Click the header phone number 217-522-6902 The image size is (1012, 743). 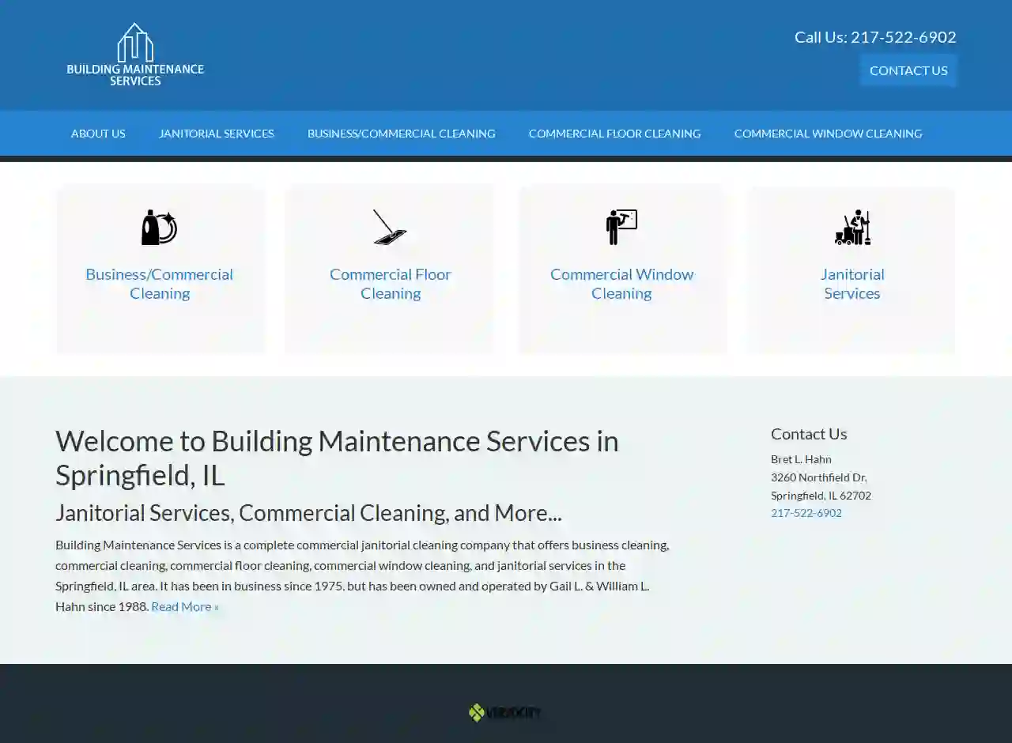(x=903, y=37)
